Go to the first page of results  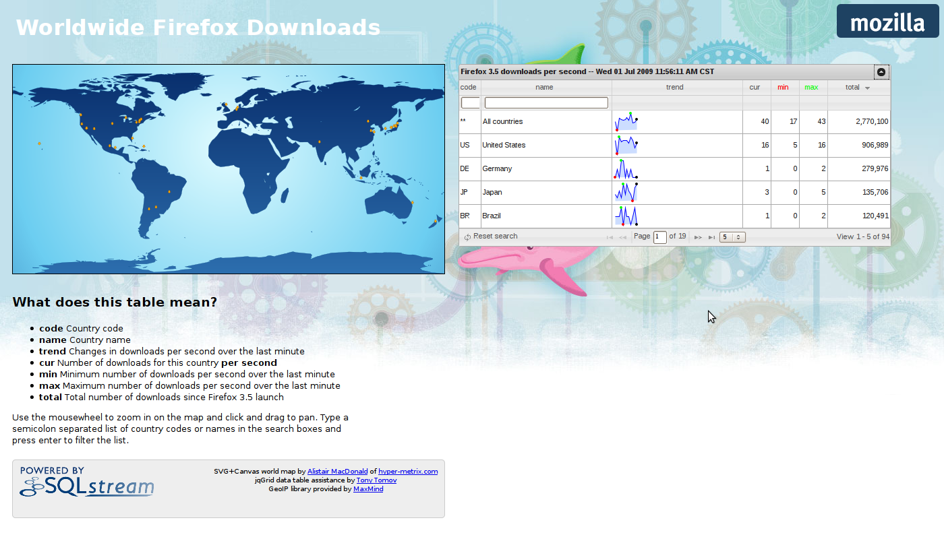610,237
